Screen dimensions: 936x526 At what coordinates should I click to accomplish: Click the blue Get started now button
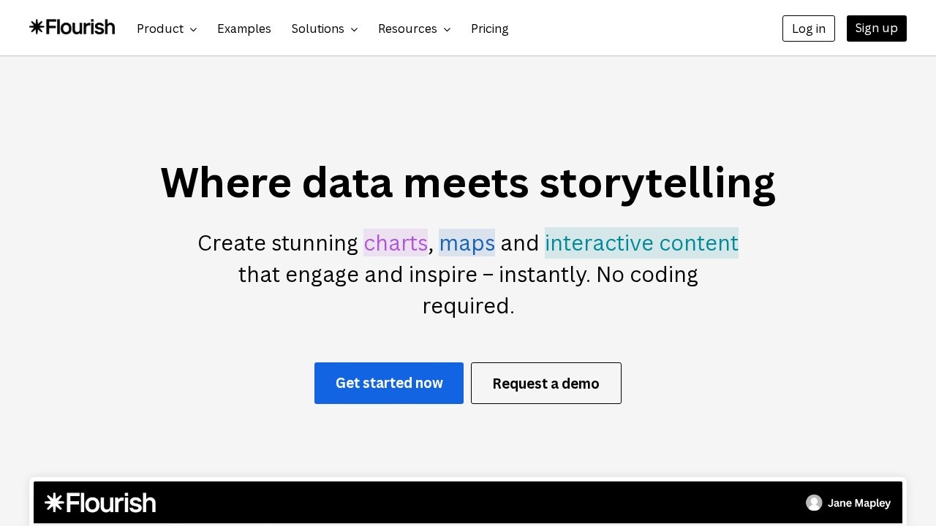pyautogui.click(x=388, y=383)
